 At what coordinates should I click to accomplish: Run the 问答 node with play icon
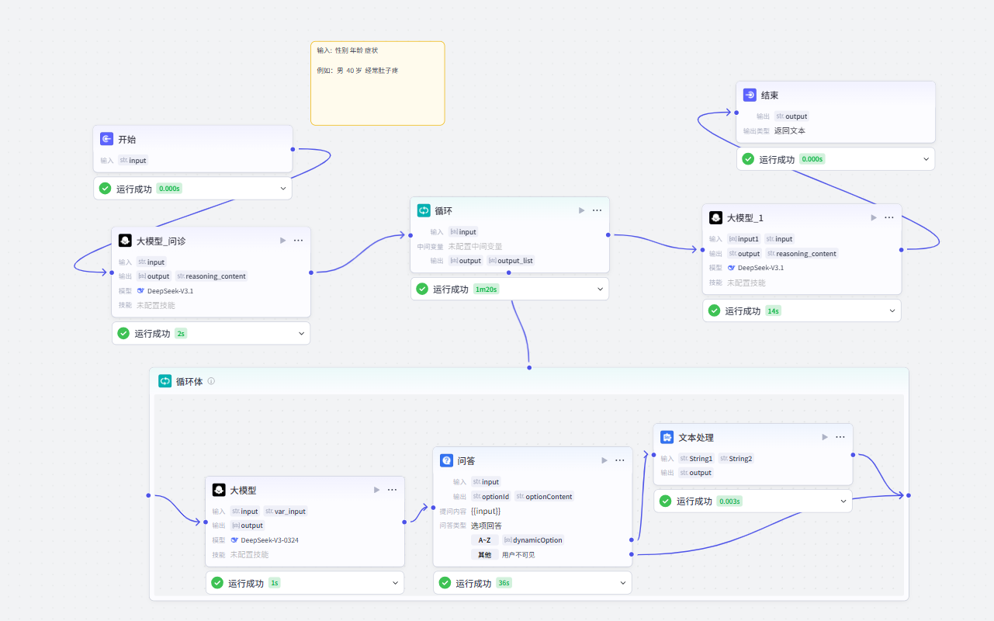pyautogui.click(x=604, y=460)
